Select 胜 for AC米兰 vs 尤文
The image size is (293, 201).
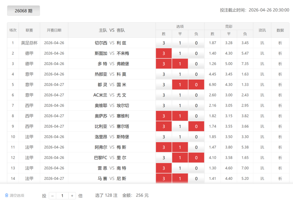164,95
